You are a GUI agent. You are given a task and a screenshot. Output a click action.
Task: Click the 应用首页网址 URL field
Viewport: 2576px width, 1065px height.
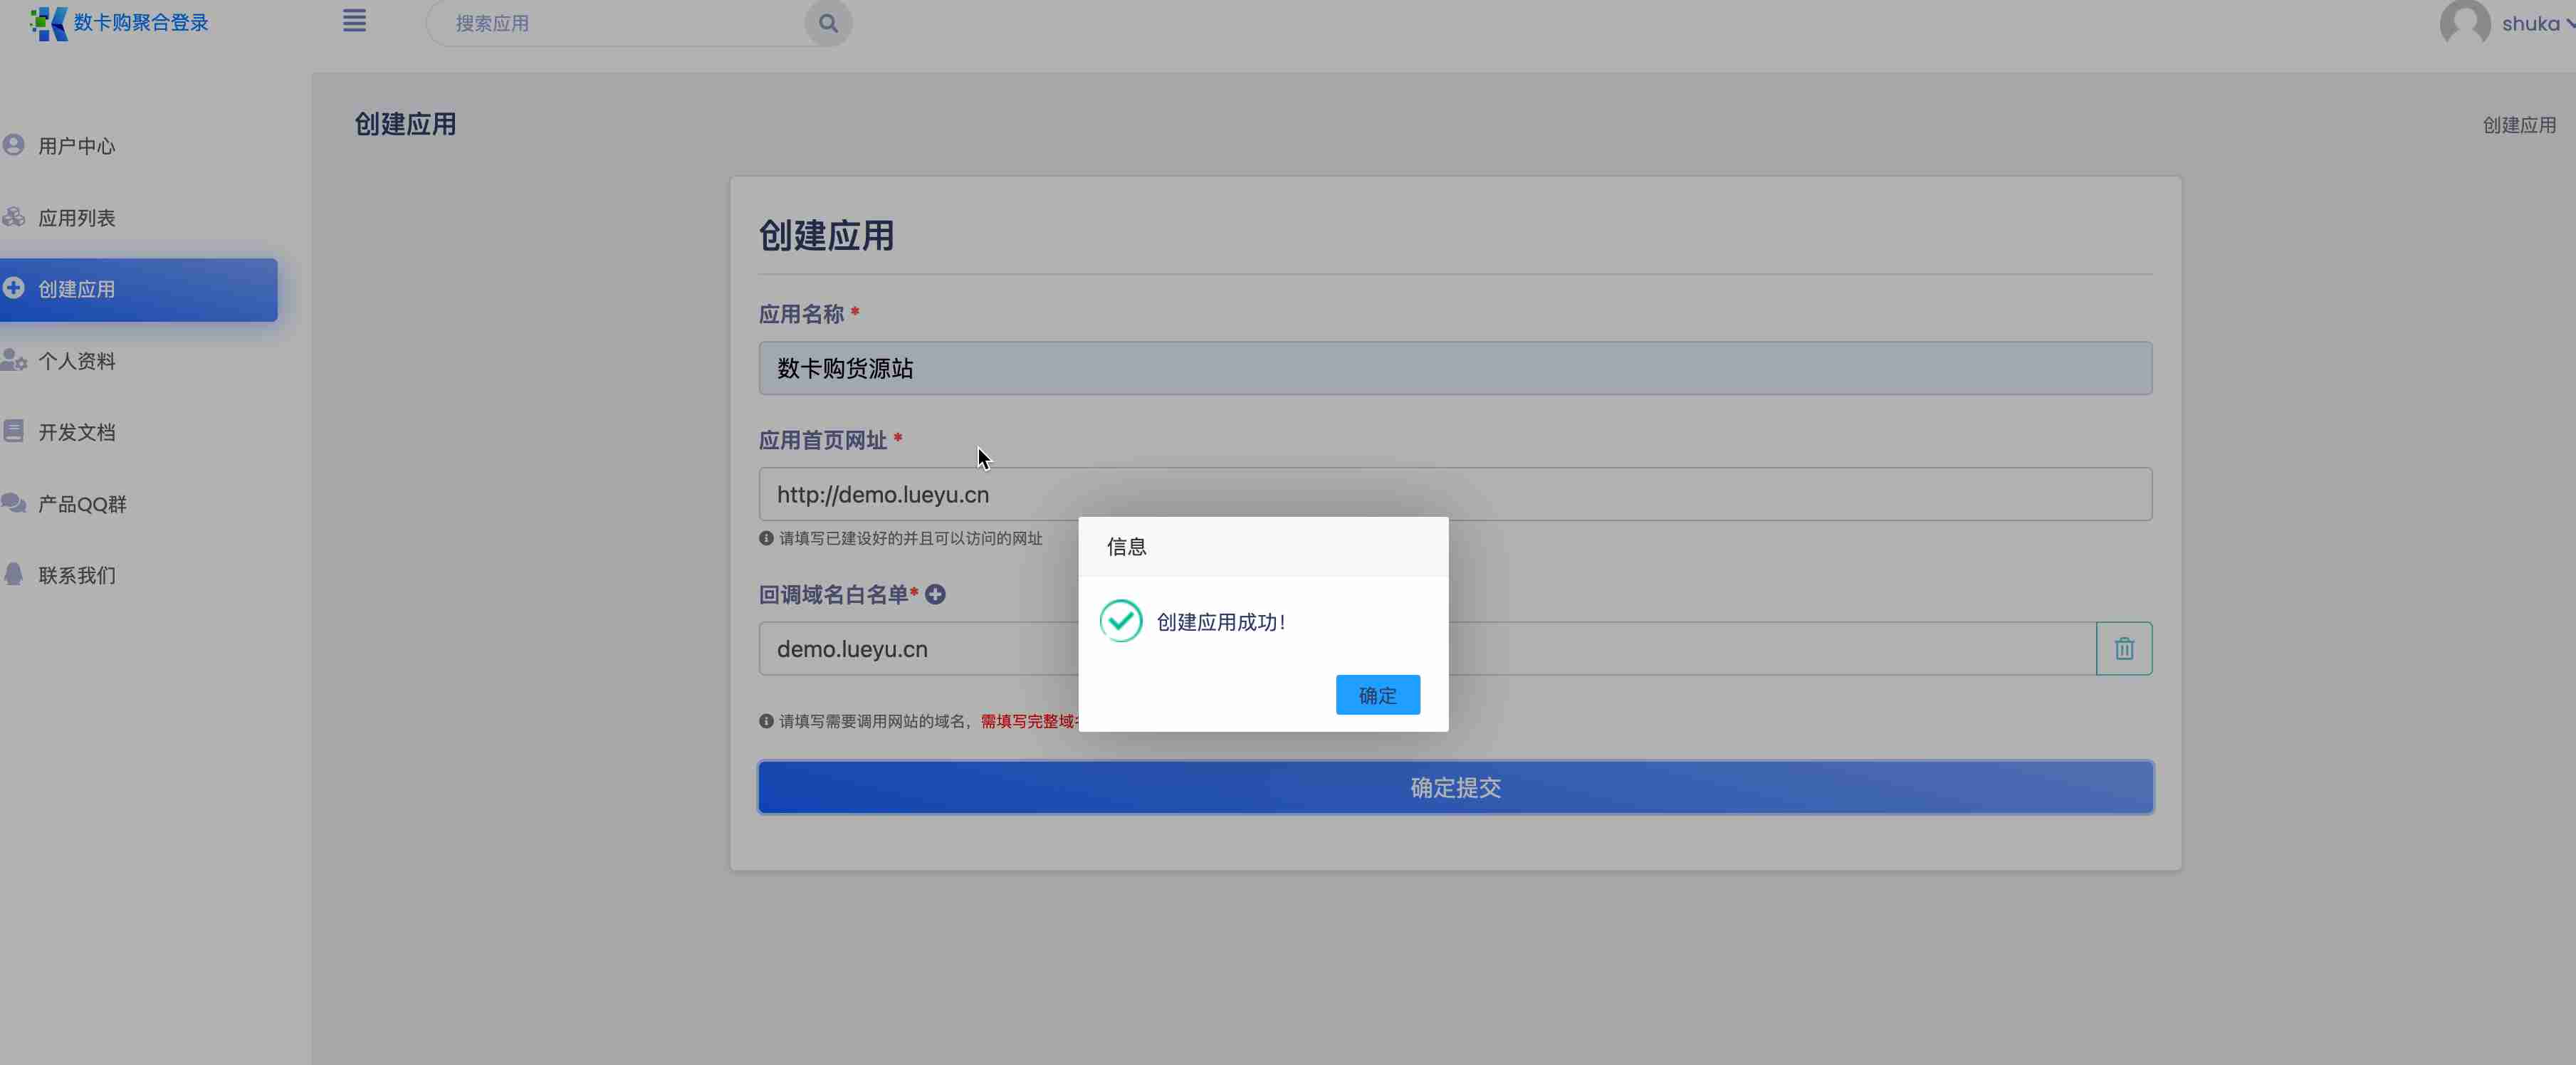tap(1455, 494)
